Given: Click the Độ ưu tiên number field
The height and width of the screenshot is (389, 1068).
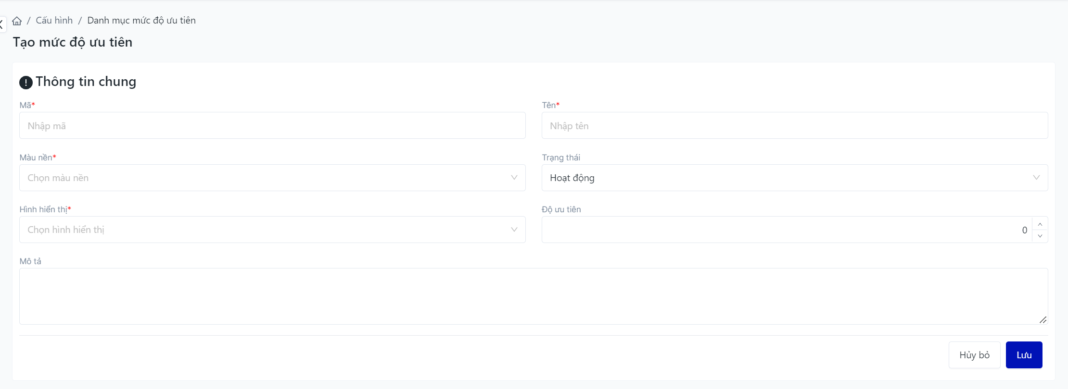Looking at the screenshot, I should [784, 230].
